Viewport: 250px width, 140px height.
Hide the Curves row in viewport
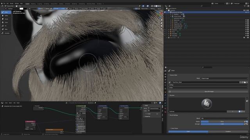(246, 22)
